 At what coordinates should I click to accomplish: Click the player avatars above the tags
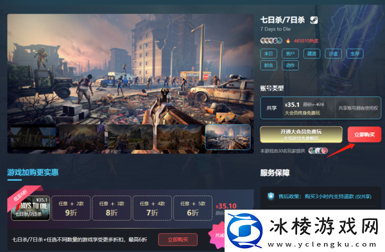[x=271, y=40]
